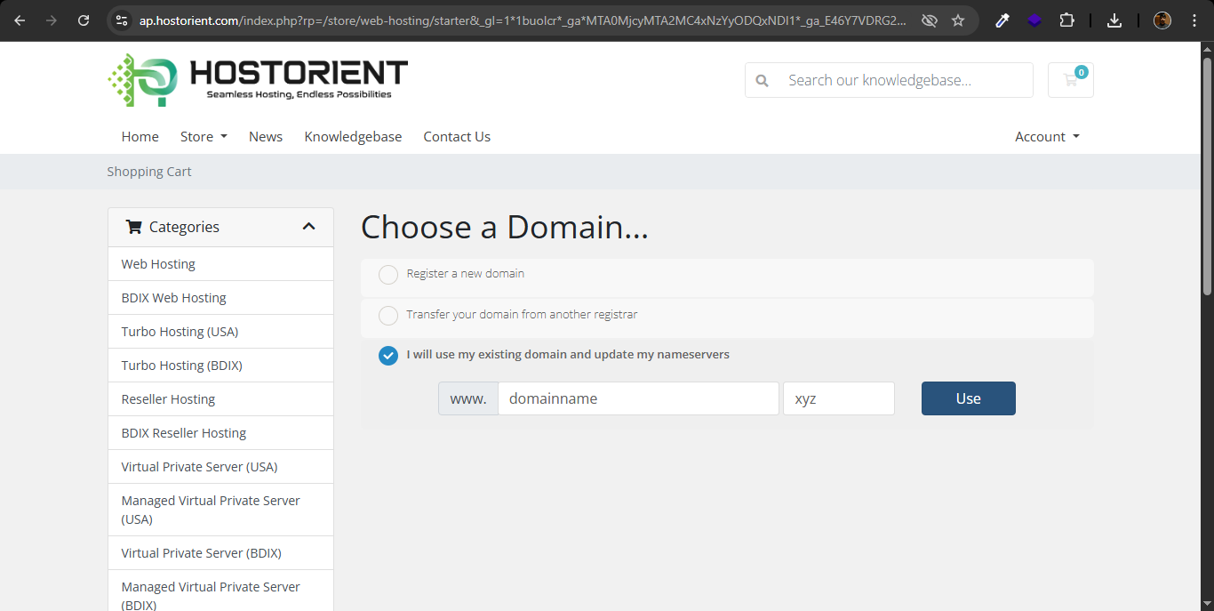This screenshot has height=611, width=1214.
Task: Expand the Store dropdown menu
Action: click(x=204, y=136)
